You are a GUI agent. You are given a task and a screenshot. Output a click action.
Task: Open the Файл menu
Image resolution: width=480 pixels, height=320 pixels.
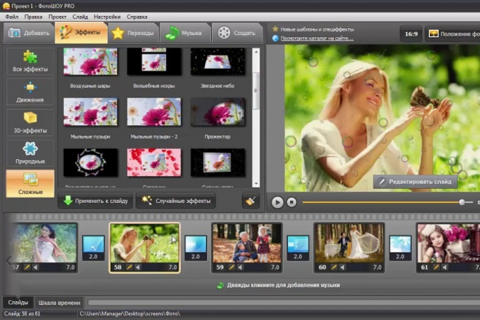pos(12,17)
